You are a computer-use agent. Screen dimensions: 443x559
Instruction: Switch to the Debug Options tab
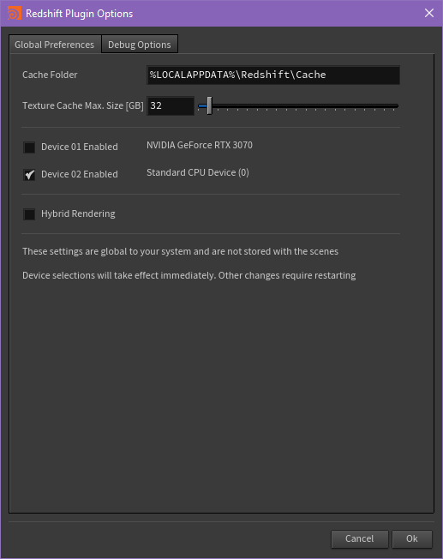pos(140,45)
